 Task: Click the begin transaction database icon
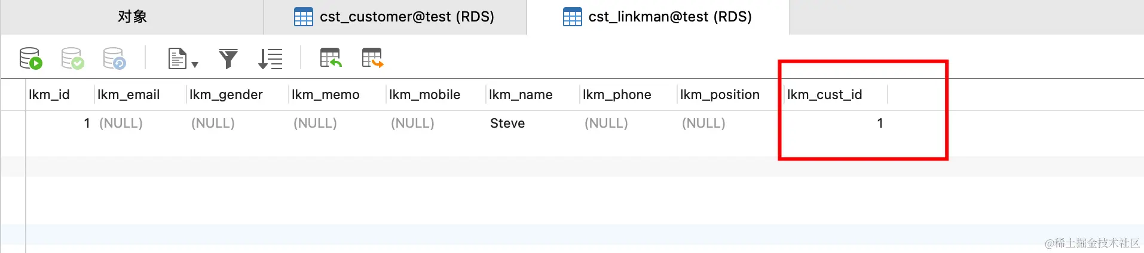(30, 58)
